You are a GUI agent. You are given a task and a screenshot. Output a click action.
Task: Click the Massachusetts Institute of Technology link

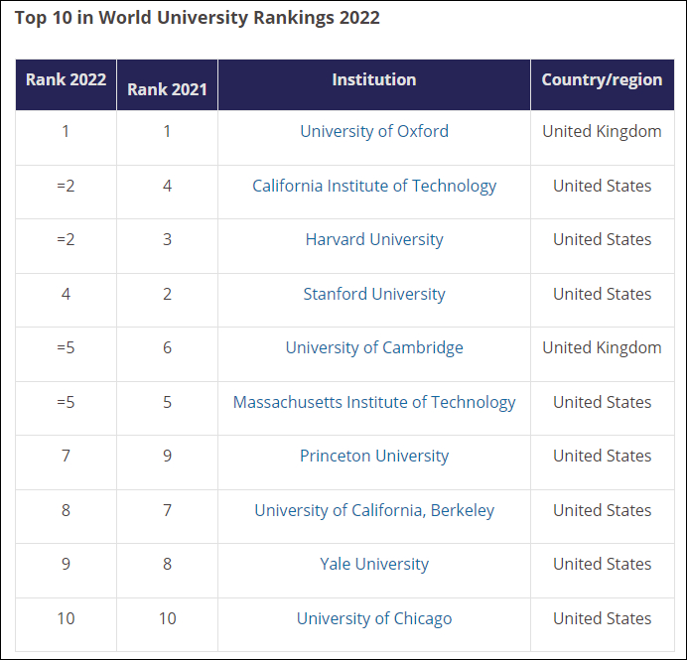point(374,402)
